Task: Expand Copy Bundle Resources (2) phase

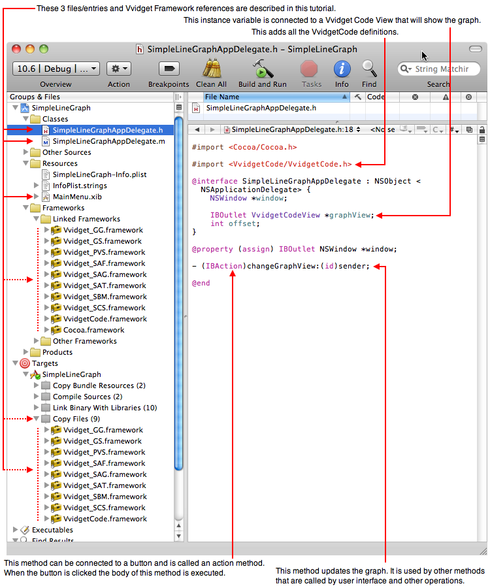Action: pos(37,385)
